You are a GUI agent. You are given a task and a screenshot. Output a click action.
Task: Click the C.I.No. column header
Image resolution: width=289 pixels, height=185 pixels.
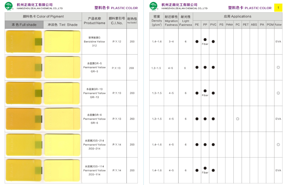[117, 21]
